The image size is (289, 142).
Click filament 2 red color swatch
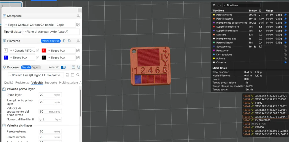tap(44, 50)
